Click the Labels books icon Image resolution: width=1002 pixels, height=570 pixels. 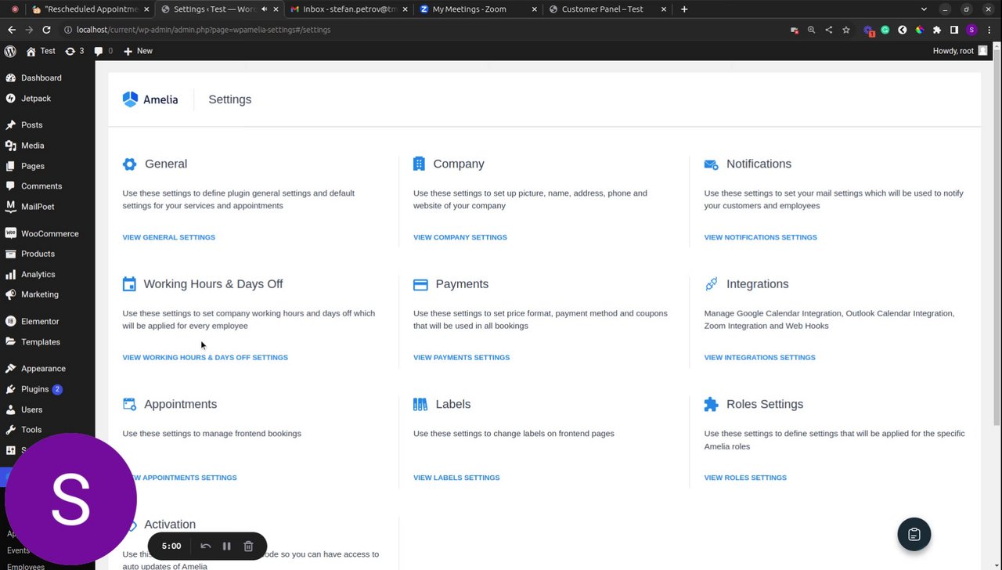(x=420, y=404)
